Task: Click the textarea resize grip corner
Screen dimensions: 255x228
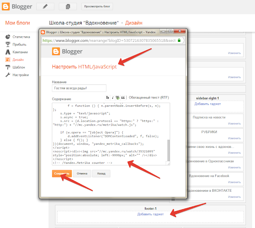Action: coord(168,163)
